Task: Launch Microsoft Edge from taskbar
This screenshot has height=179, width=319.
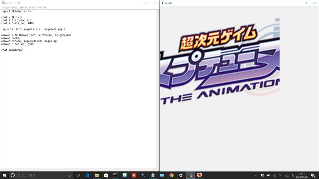Action: 87,175
